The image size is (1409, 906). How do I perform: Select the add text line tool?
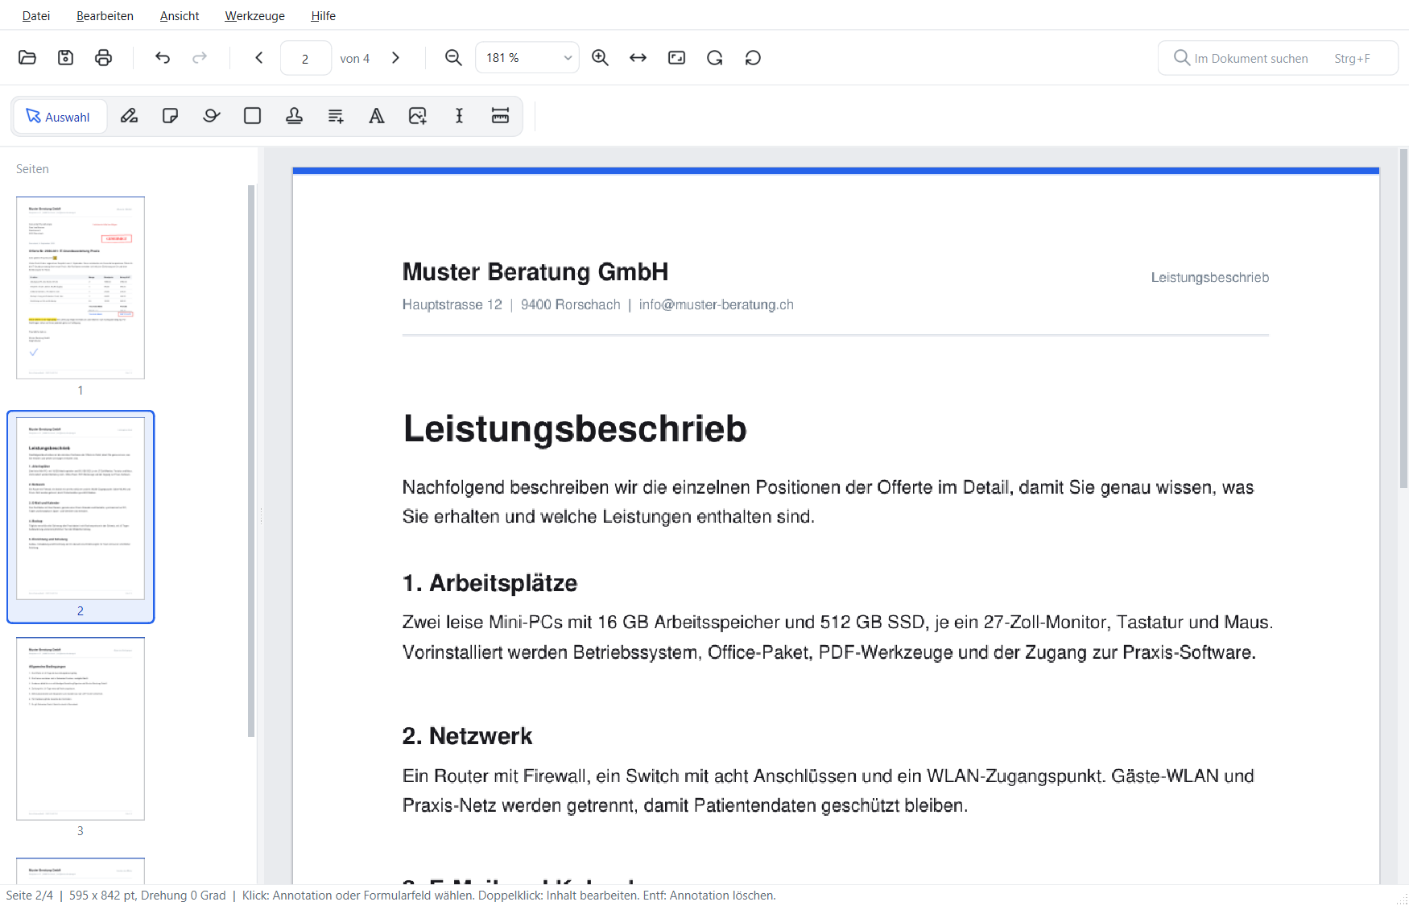tap(336, 116)
